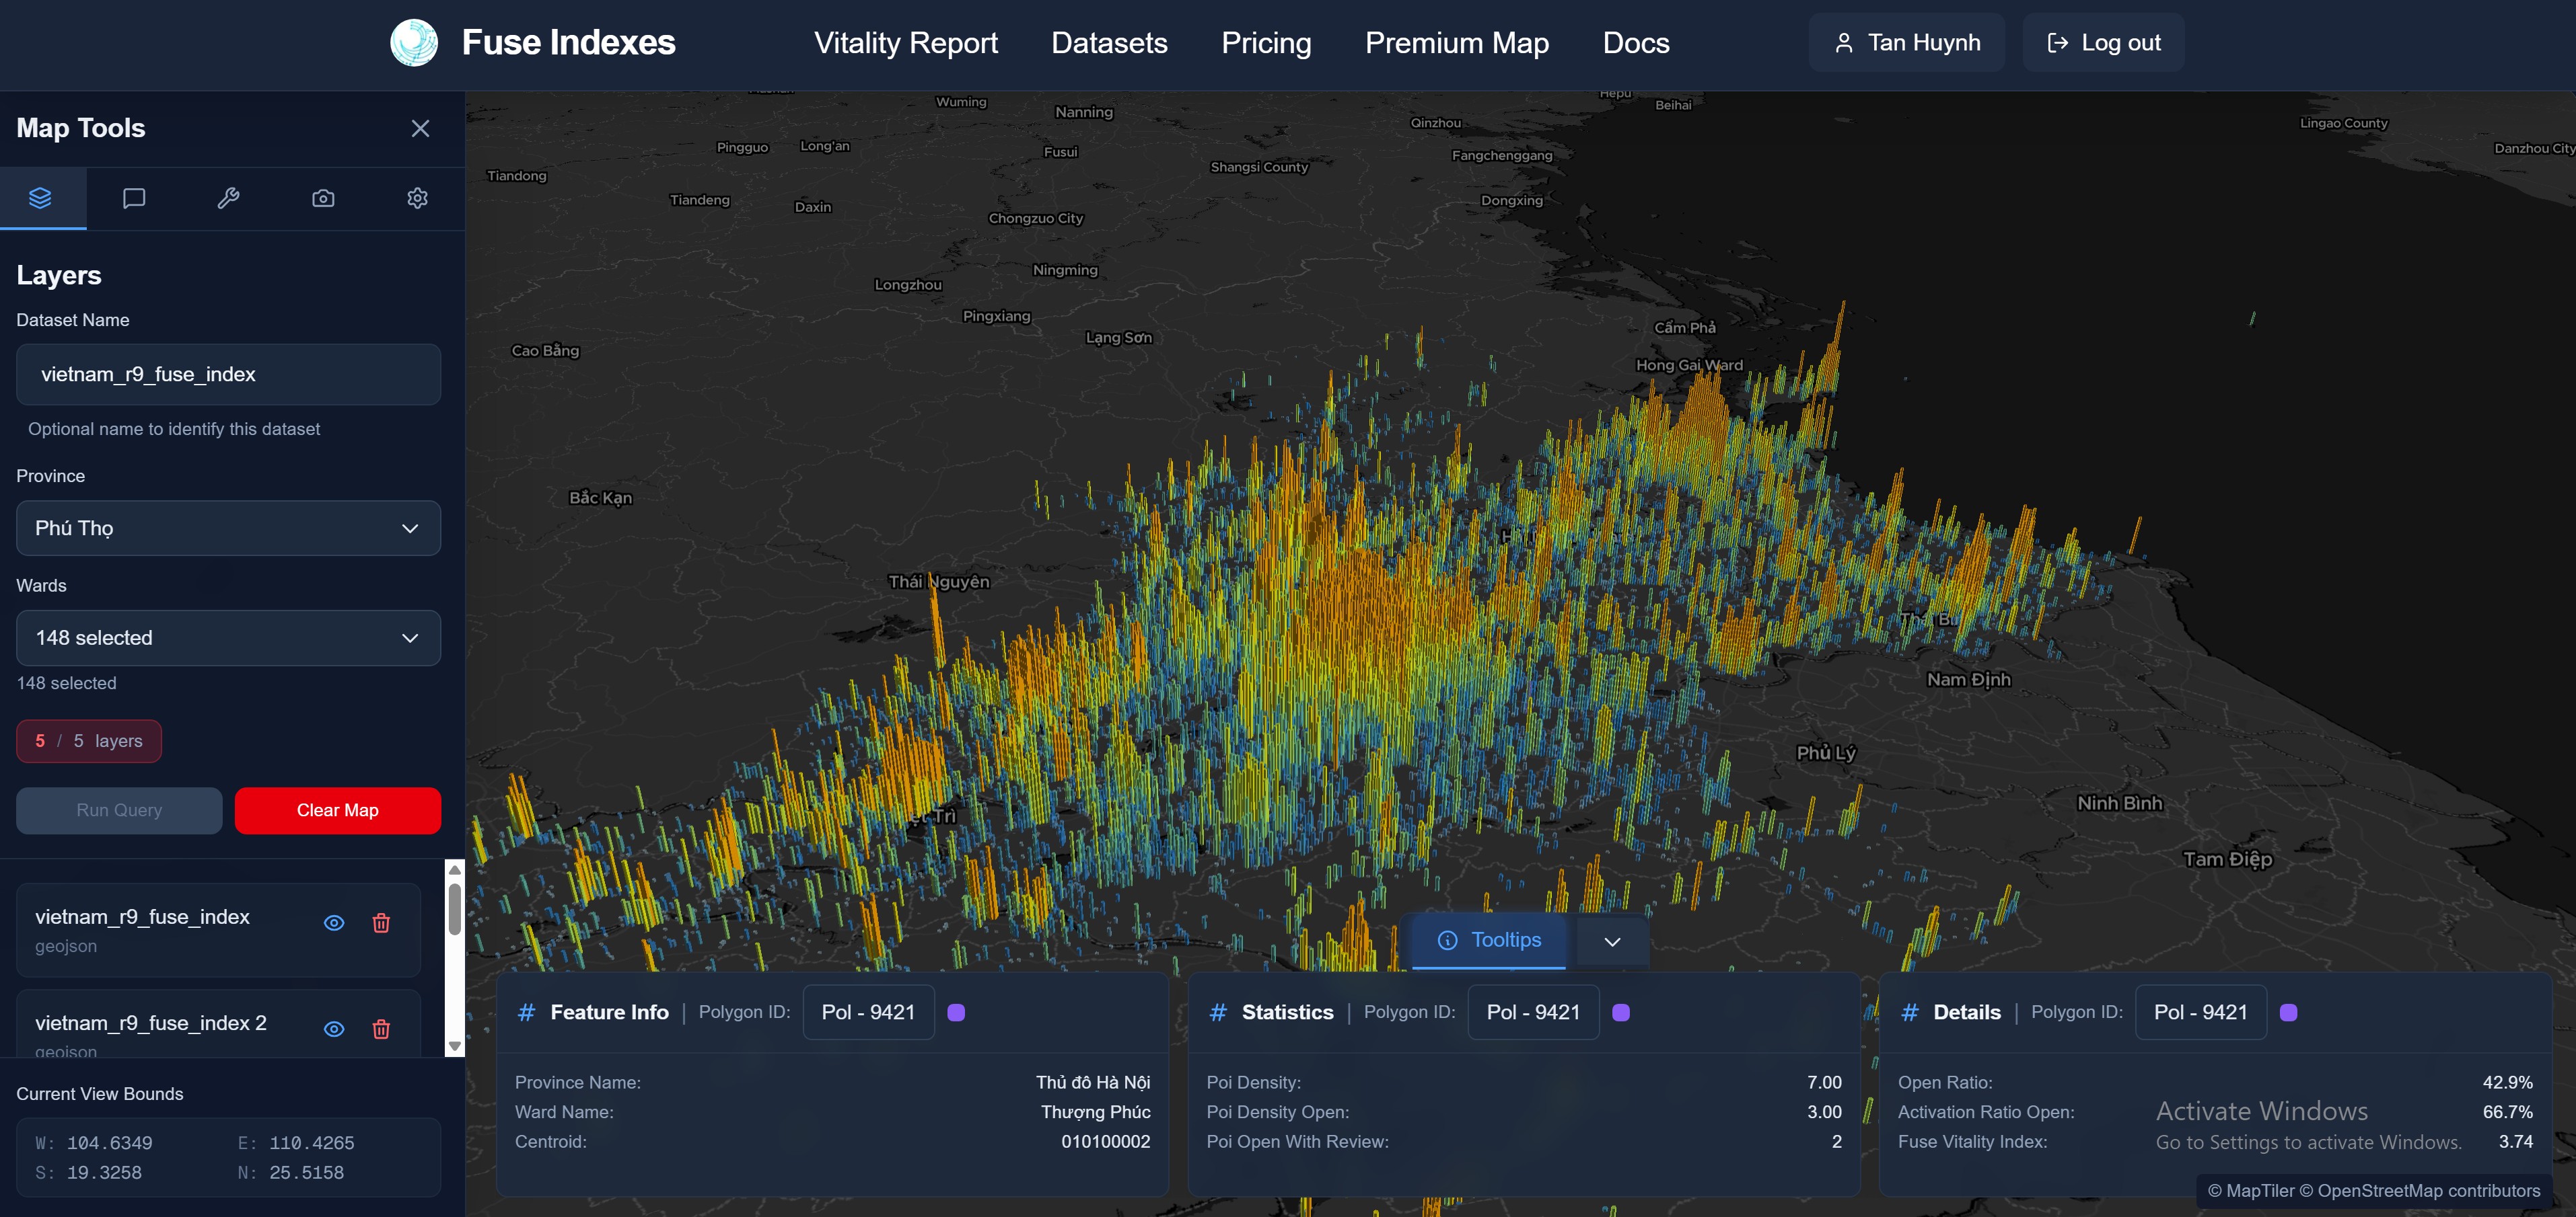Open the camera snapshot tab
The height and width of the screenshot is (1217, 2576).
click(x=323, y=198)
